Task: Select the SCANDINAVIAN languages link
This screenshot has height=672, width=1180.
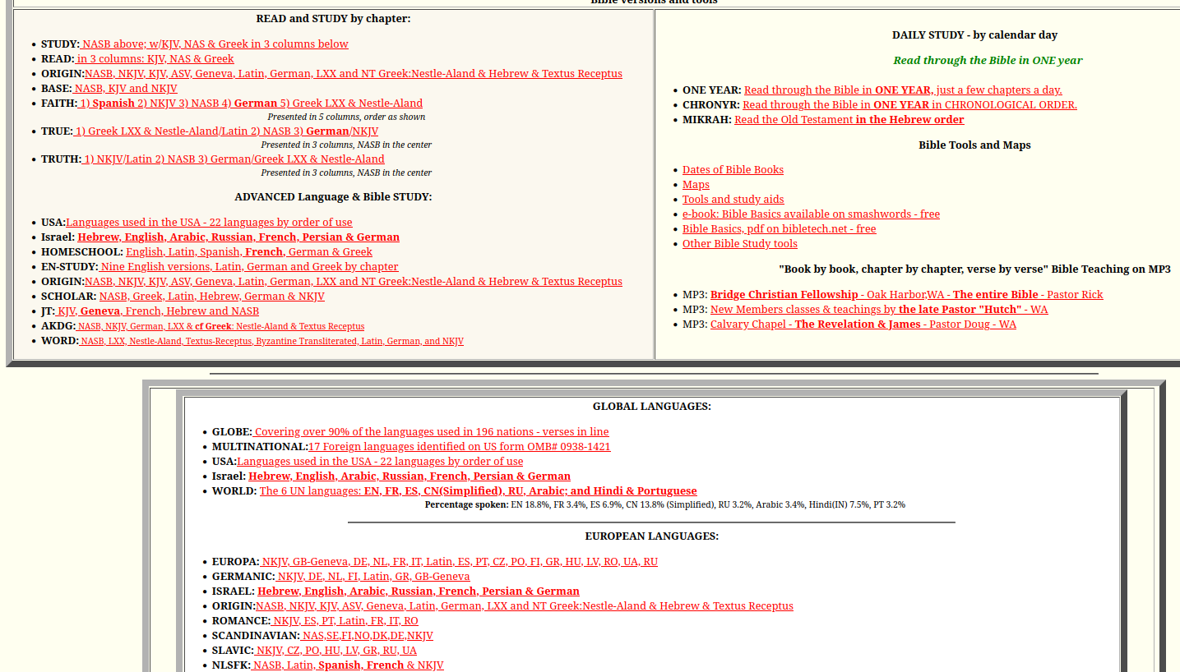Action: [x=366, y=636]
